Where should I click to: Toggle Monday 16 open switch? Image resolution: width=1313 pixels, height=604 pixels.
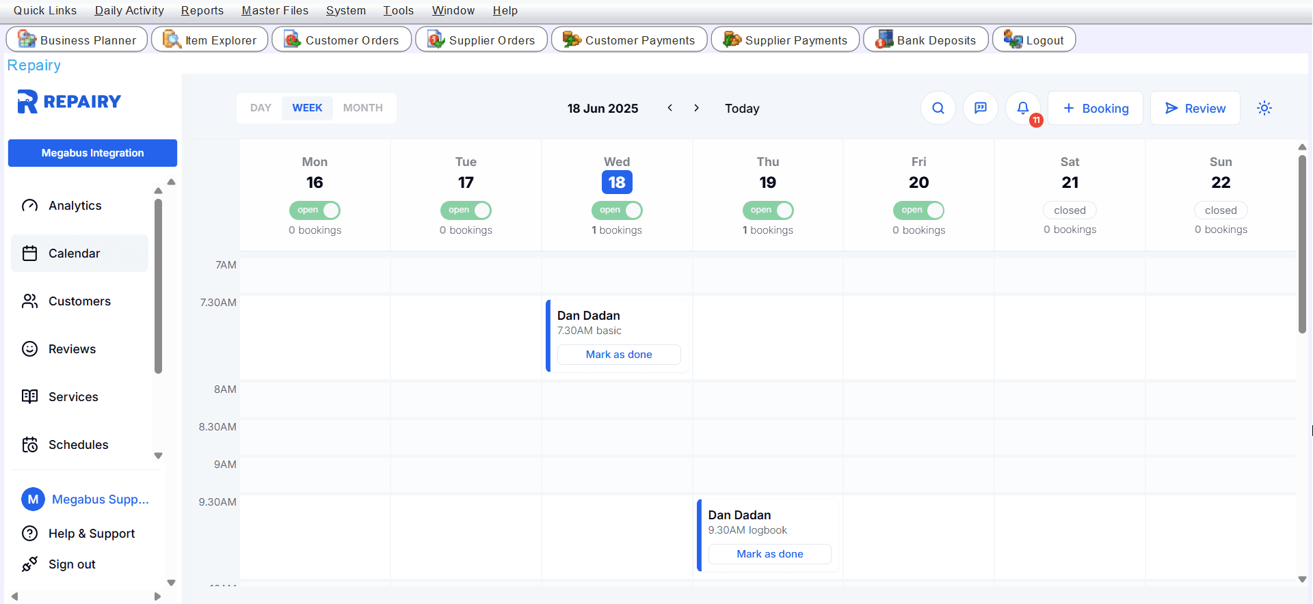point(315,210)
